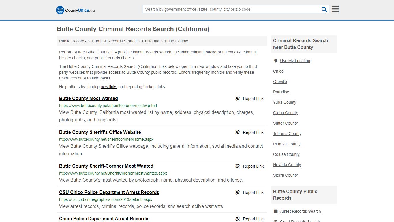Viewport: 394px width, 222px height.
Task: Visit the Tehama County link
Action: click(x=287, y=134)
